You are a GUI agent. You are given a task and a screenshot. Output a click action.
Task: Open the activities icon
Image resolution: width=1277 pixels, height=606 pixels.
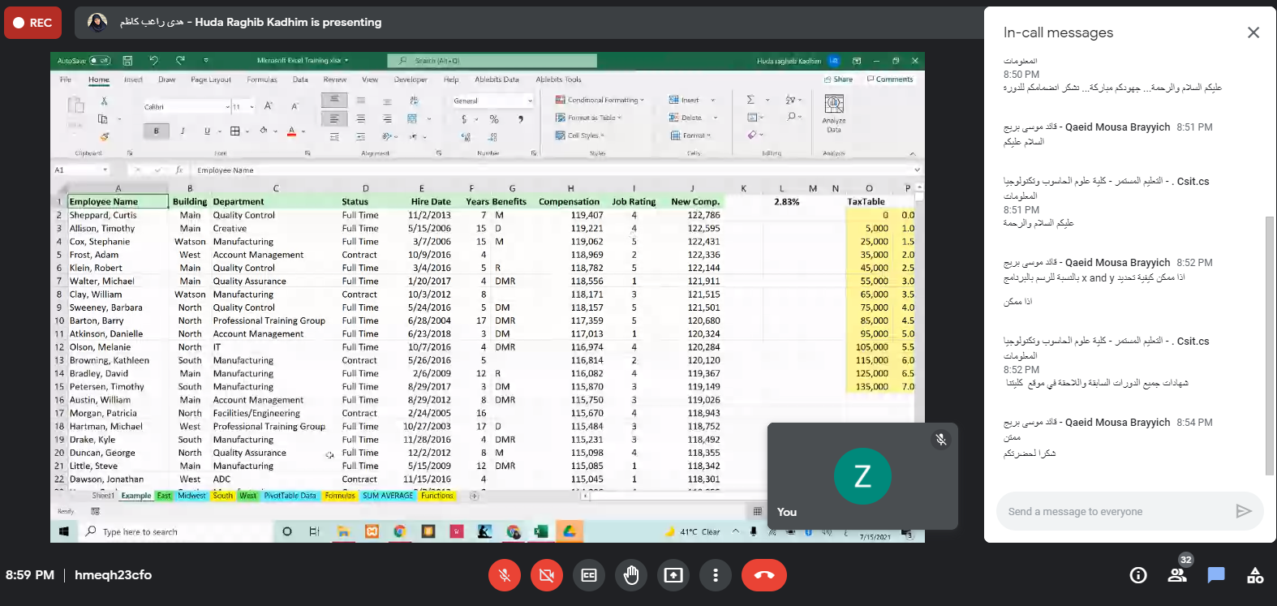1254,575
